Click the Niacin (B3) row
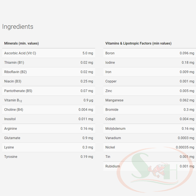196x196 pixels. tap(49, 82)
